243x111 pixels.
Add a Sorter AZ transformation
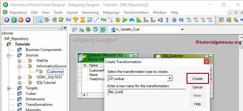pyautogui.click(x=167, y=20)
